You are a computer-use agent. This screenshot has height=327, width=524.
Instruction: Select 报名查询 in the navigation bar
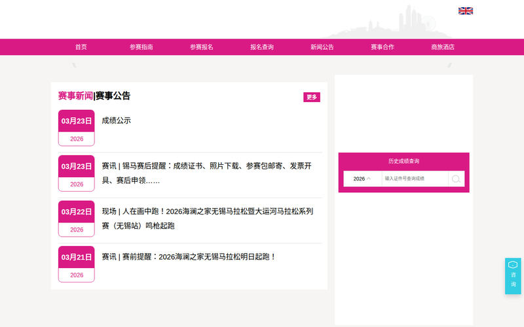(262, 47)
